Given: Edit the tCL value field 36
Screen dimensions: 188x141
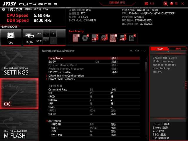Looking at the screenshot, I should pos(112,93).
